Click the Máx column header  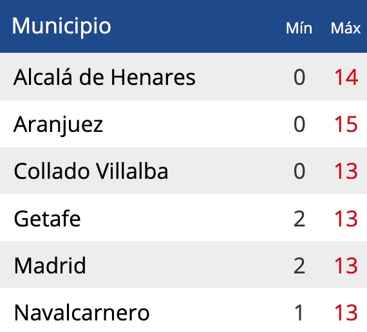point(346,28)
